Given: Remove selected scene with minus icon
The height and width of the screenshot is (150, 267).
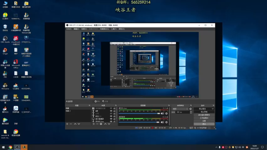Looking at the screenshot, I should click(71, 124).
